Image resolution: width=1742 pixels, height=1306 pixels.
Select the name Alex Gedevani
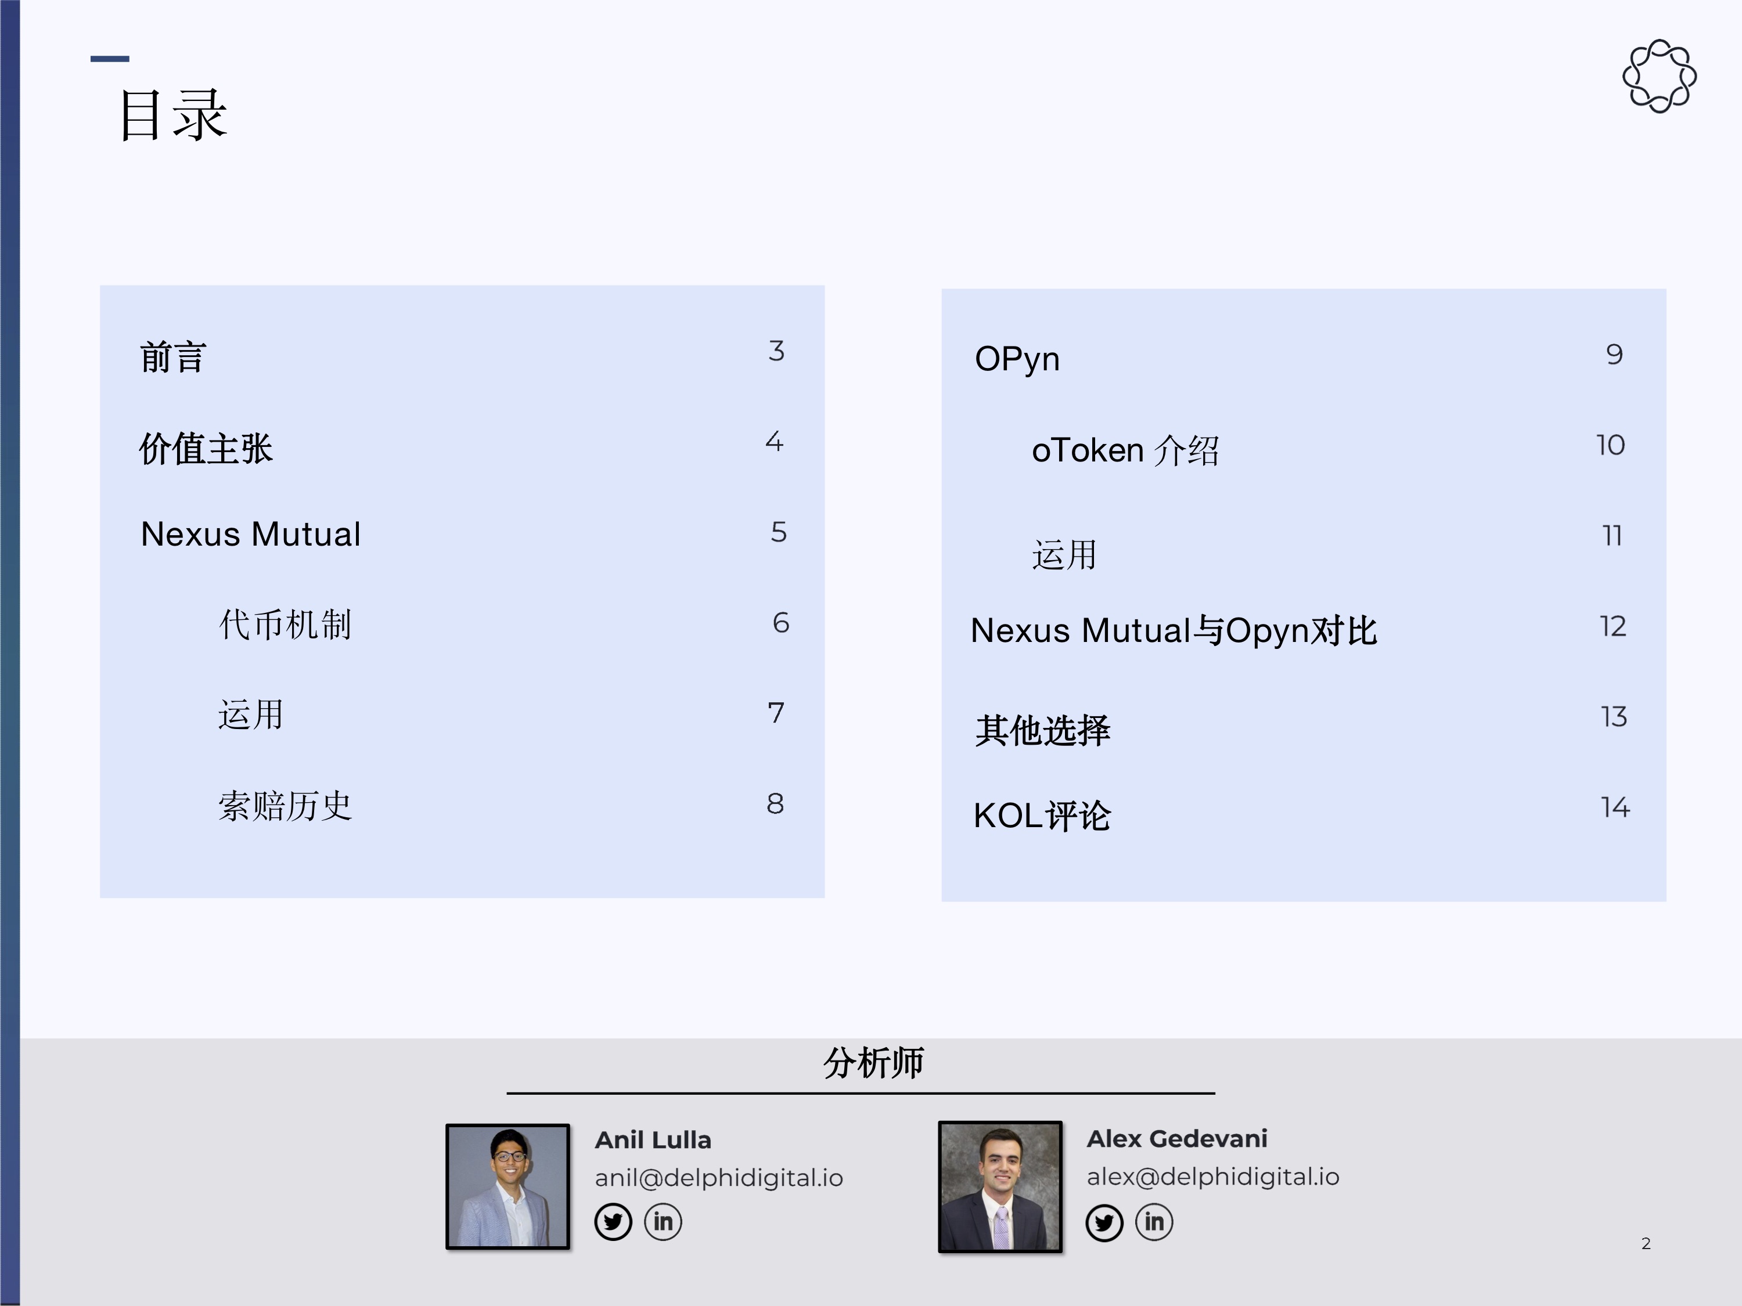[x=1178, y=1138]
